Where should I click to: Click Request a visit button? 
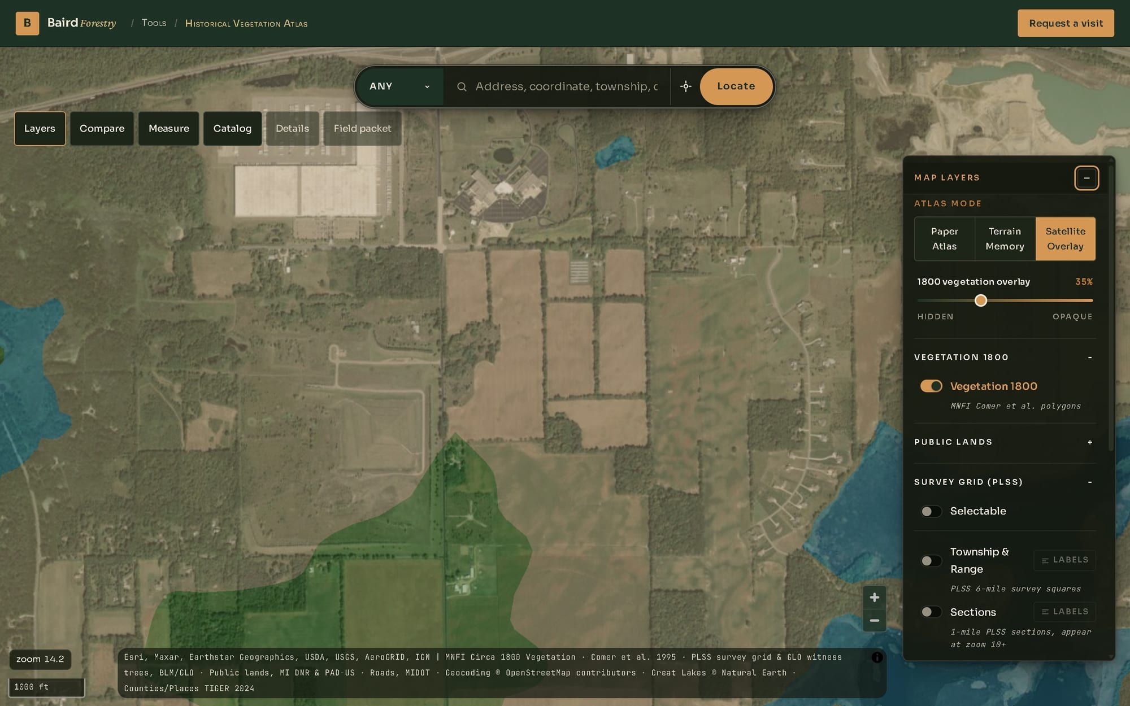(1066, 23)
